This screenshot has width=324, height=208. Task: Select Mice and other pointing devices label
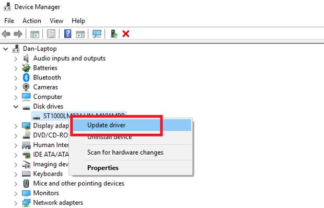pos(79,183)
